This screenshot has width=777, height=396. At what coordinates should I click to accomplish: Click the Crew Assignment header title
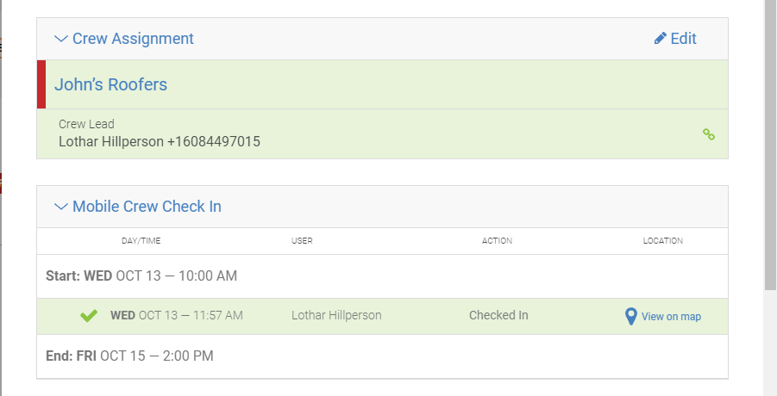[133, 39]
